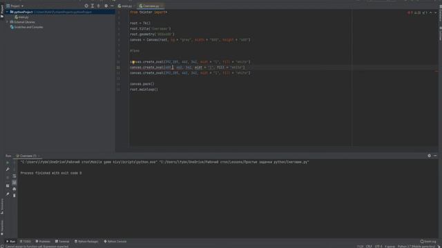Click the CRLF line separator in status bar
The height and width of the screenshot is (248, 442).
369,247
